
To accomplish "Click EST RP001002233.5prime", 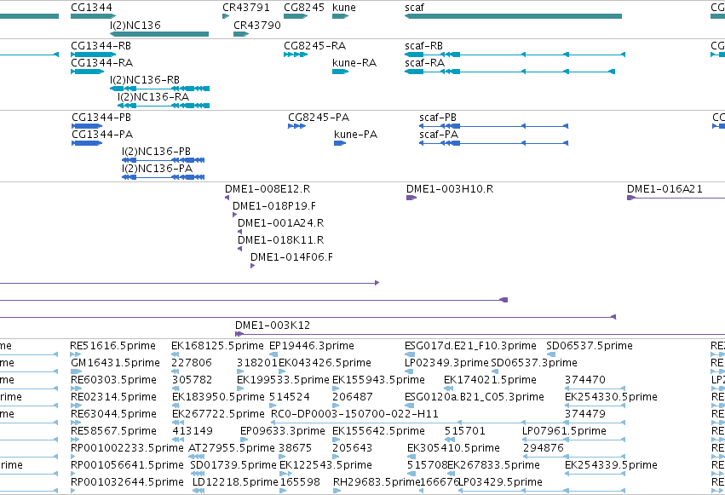I will pos(127,448).
